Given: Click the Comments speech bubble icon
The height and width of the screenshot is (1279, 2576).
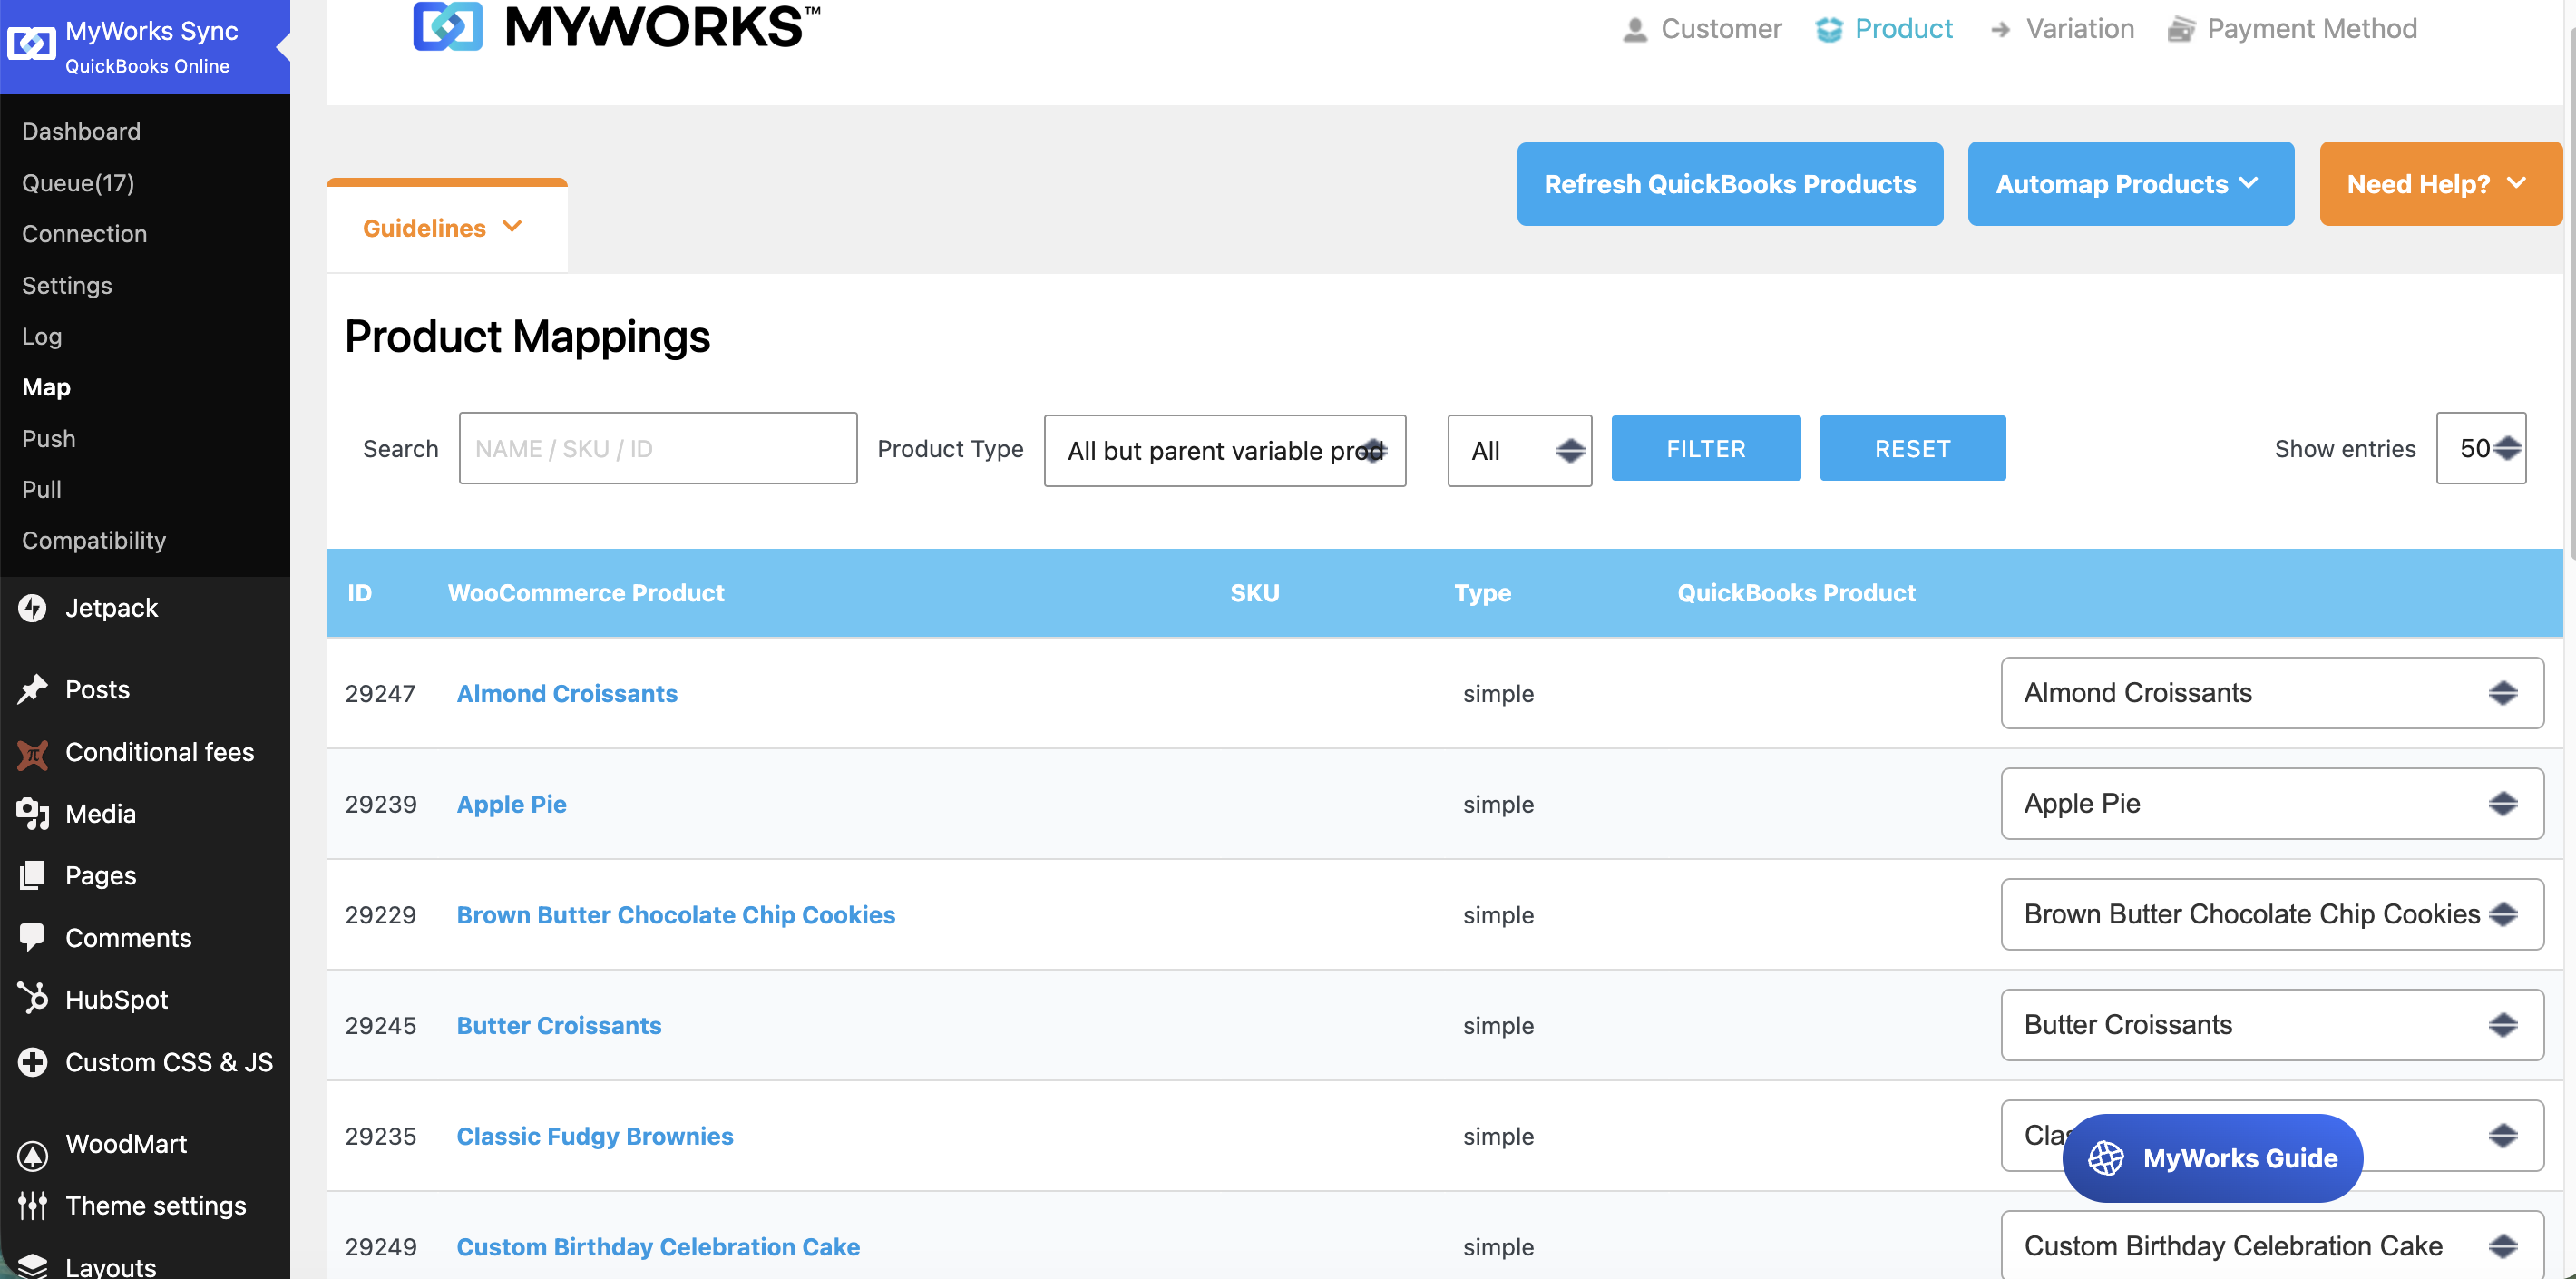Looking at the screenshot, I should 33,937.
